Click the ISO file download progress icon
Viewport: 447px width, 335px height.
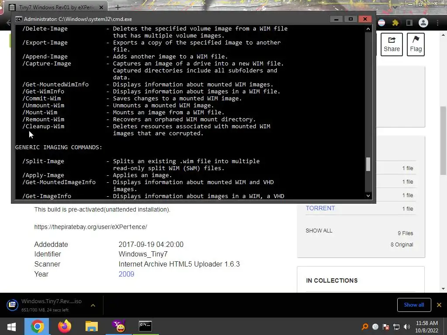pos(13,305)
